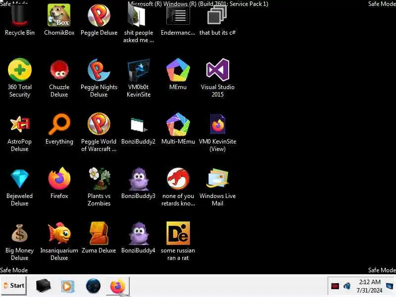Select the BonziBuddy4 icon

tap(139, 233)
